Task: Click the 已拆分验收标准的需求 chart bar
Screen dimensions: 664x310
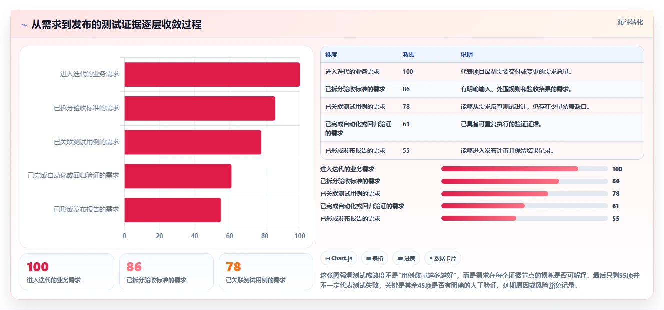Action: 200,108
